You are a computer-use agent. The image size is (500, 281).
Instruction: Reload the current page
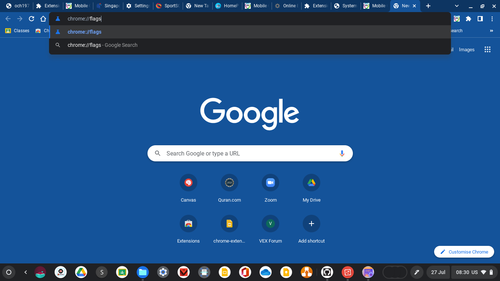pos(31,19)
